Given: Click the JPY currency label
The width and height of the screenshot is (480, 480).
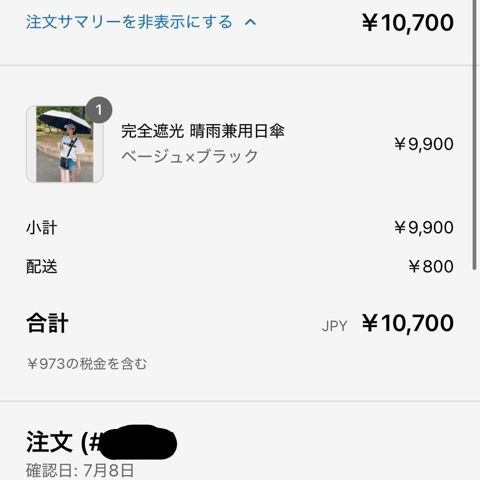Looking at the screenshot, I should tap(334, 326).
